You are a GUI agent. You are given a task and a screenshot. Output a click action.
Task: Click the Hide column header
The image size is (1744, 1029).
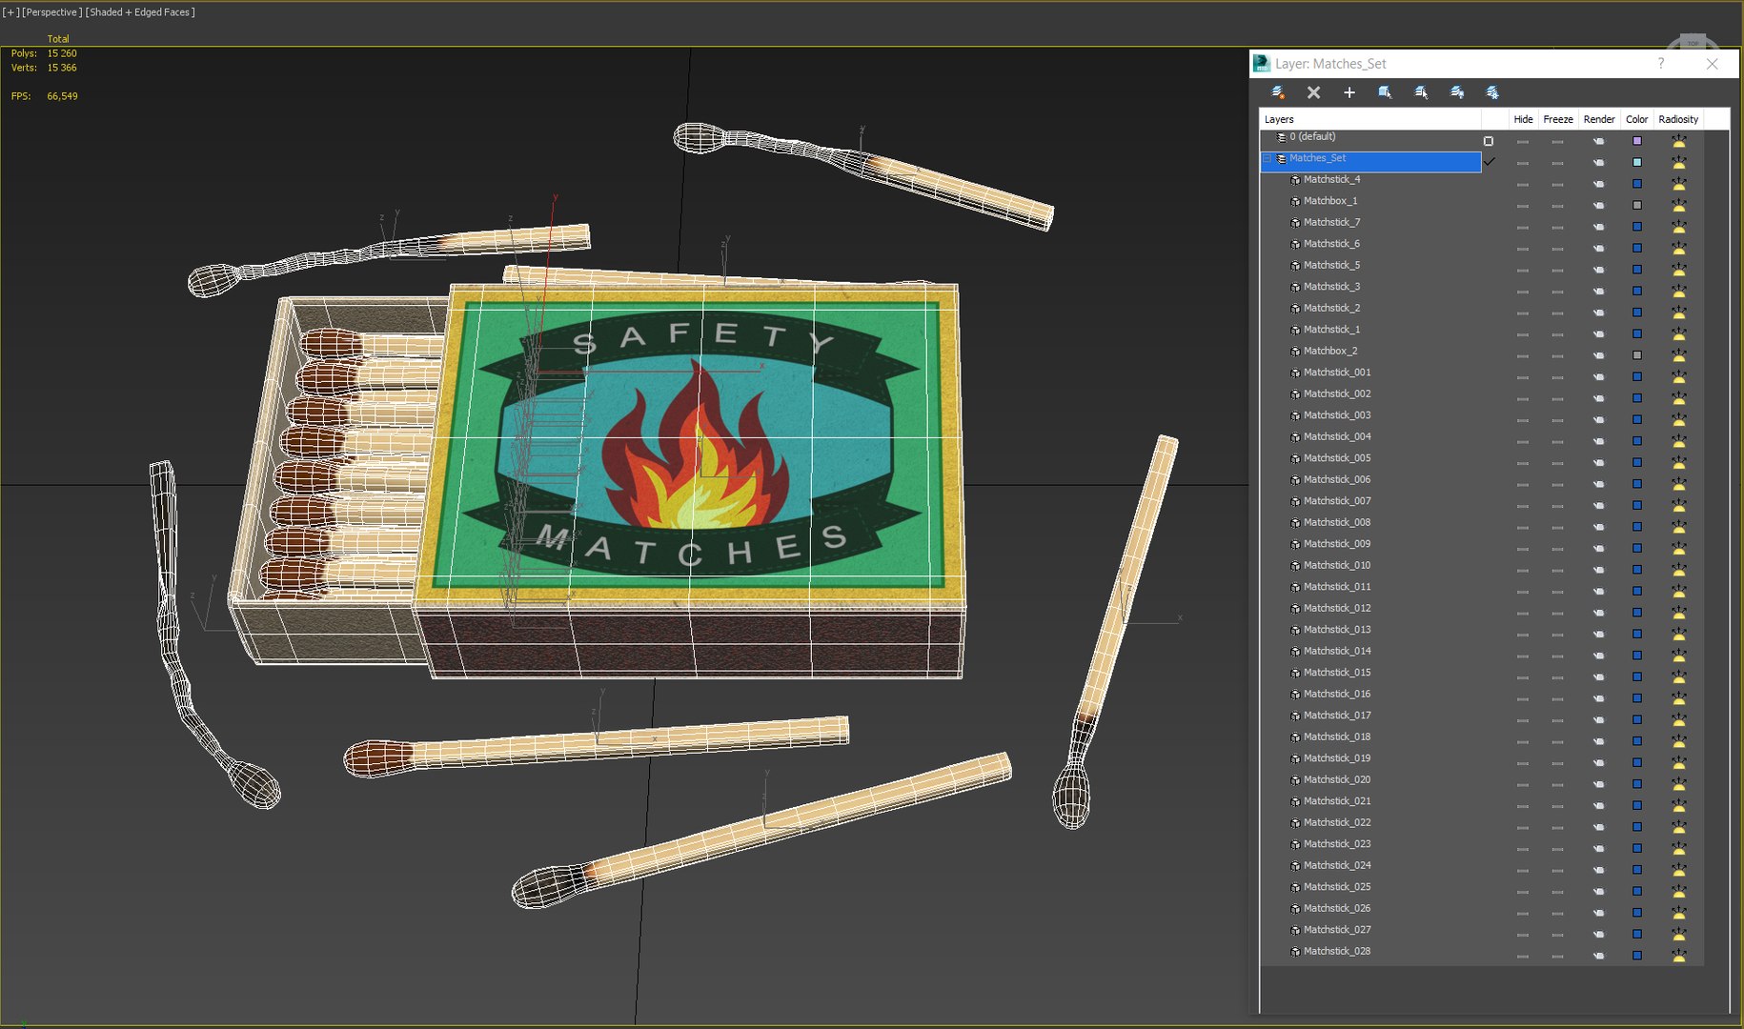click(1523, 119)
